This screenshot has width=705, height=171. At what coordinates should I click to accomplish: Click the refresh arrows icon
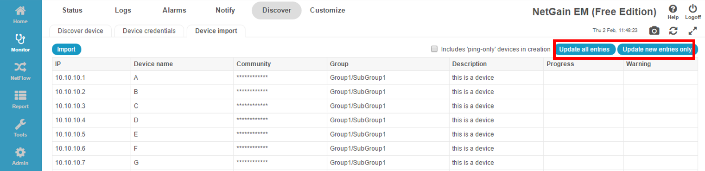pos(673,31)
